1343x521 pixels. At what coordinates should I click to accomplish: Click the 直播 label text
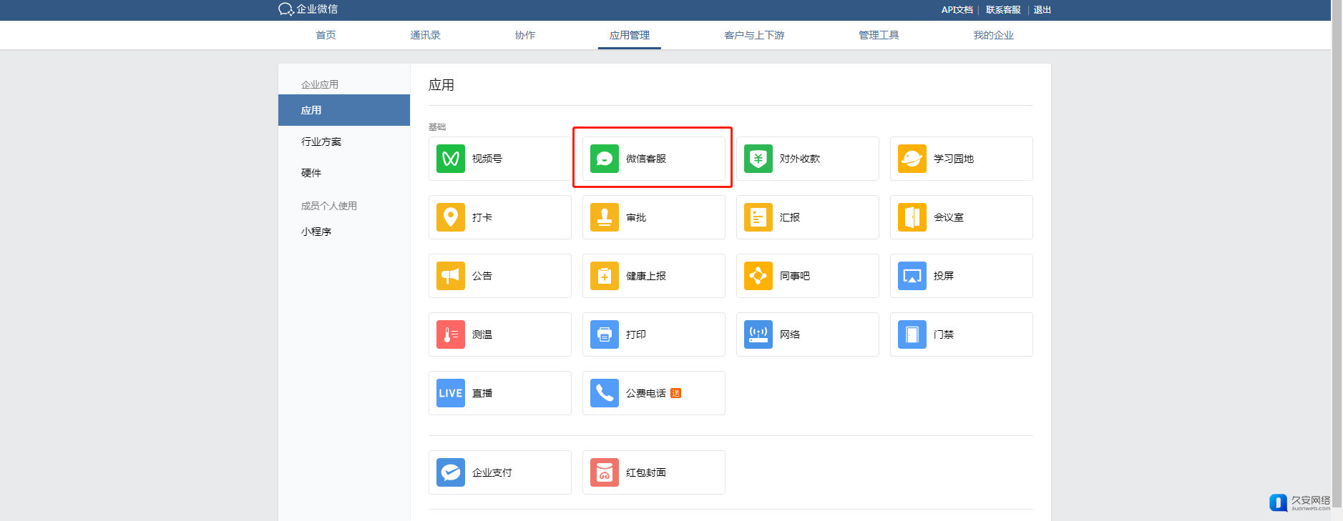[x=482, y=393]
